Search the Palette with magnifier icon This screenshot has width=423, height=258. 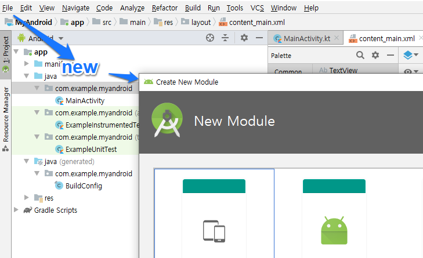click(x=360, y=55)
